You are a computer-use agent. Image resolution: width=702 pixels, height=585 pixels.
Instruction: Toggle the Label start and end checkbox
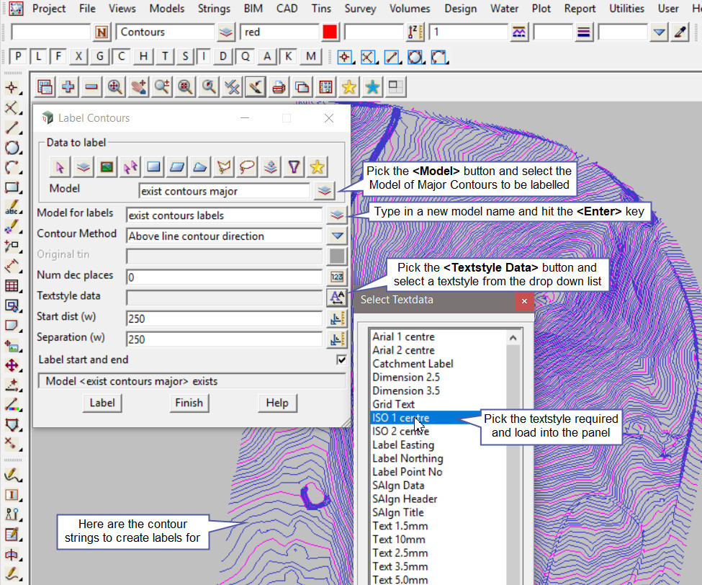[x=341, y=360]
